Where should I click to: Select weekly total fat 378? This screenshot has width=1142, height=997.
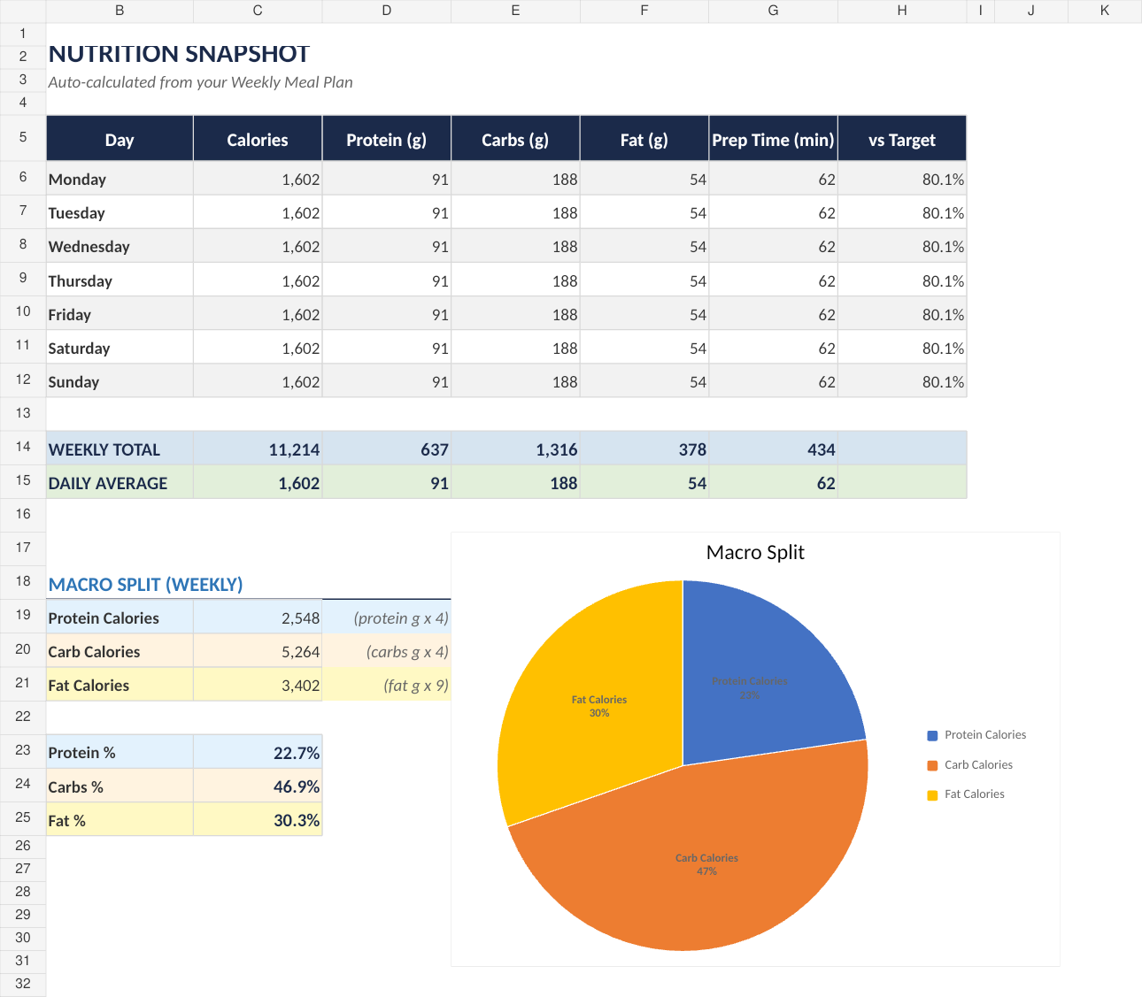click(644, 449)
